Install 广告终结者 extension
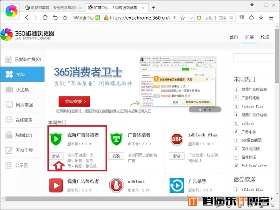The width and height of the screenshot is (280, 210). 116,156
